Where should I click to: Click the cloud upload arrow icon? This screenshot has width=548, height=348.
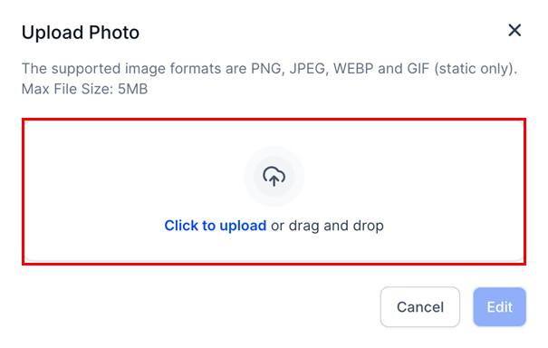[274, 177]
